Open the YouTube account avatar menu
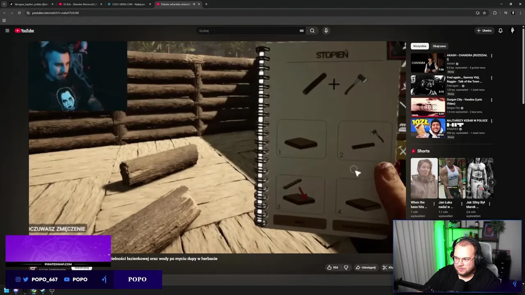 (x=512, y=31)
